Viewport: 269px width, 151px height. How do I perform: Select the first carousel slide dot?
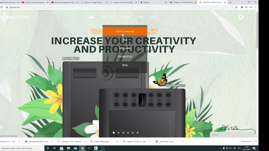(114, 133)
